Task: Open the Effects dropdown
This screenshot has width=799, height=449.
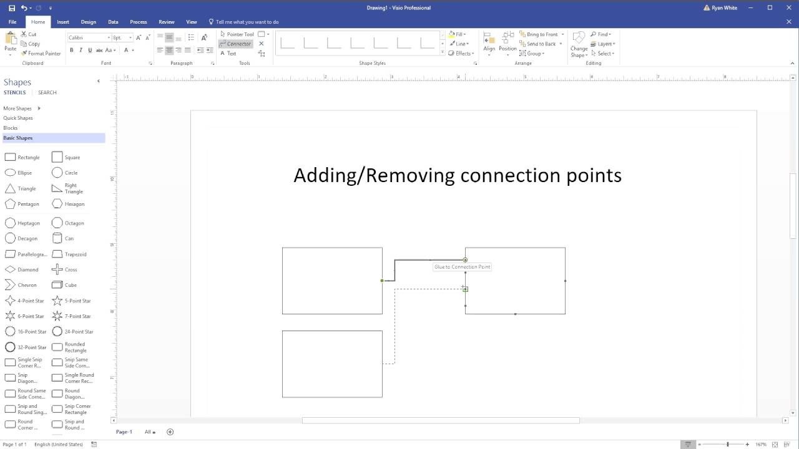Action: point(460,53)
